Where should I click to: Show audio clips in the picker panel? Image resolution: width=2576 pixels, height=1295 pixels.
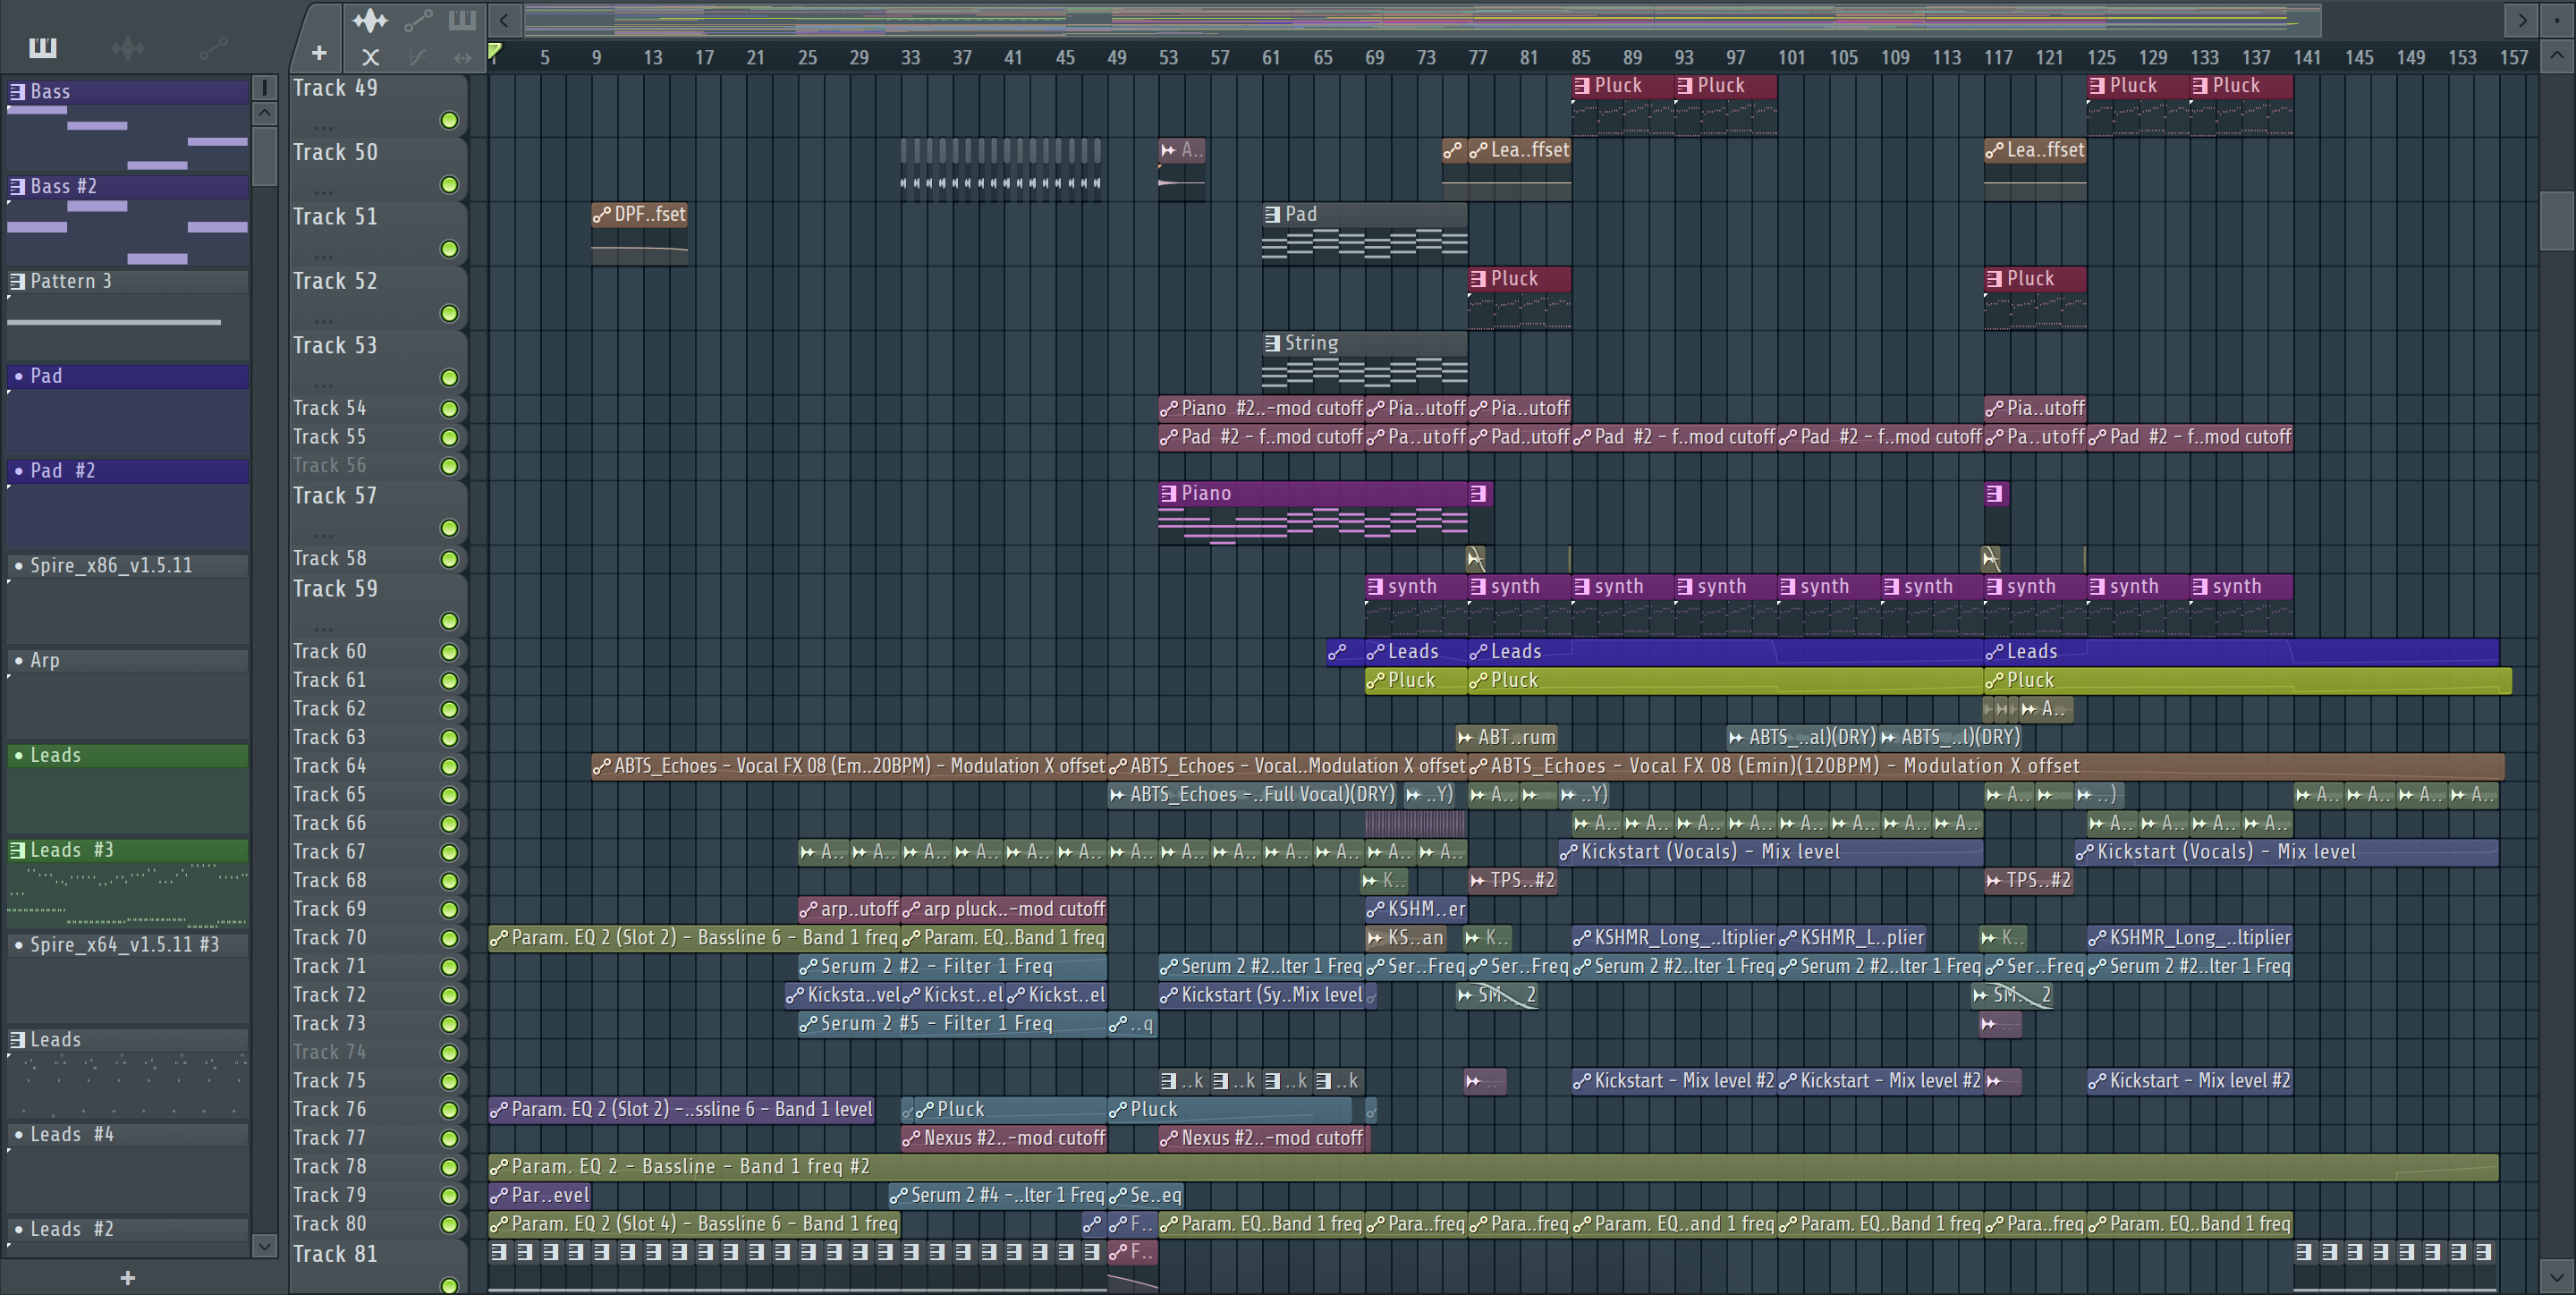tap(128, 47)
